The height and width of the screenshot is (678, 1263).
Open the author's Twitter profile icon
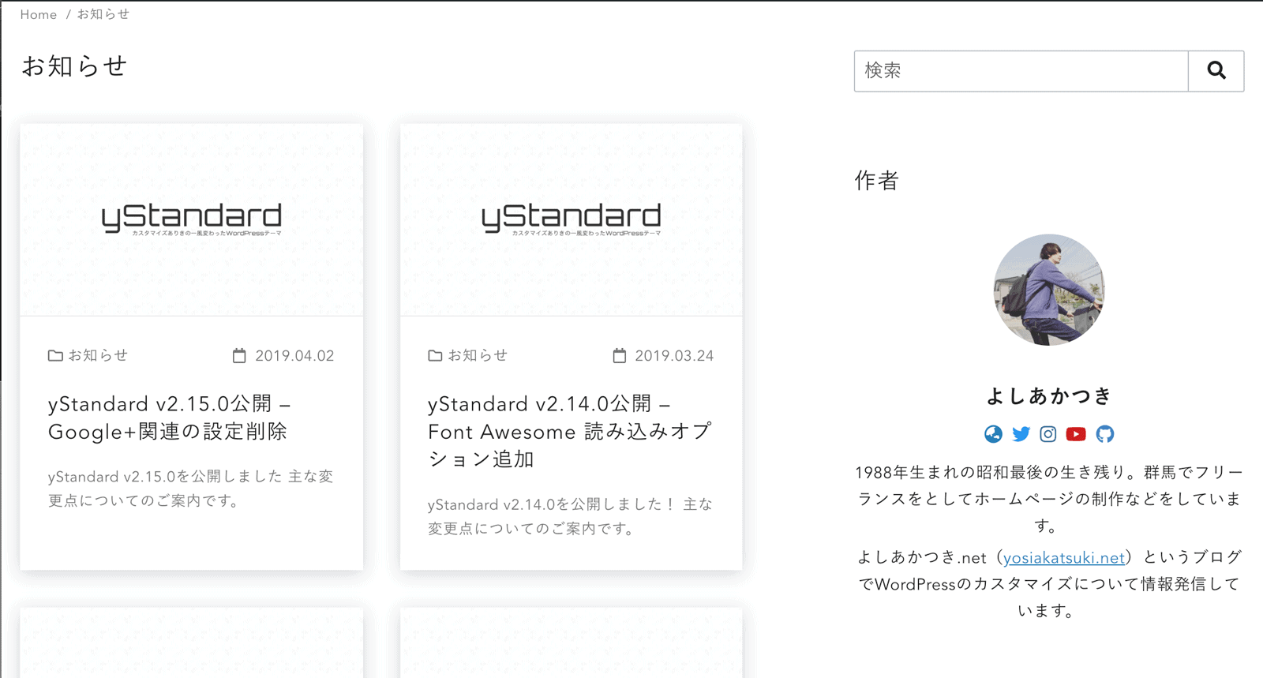click(1021, 434)
